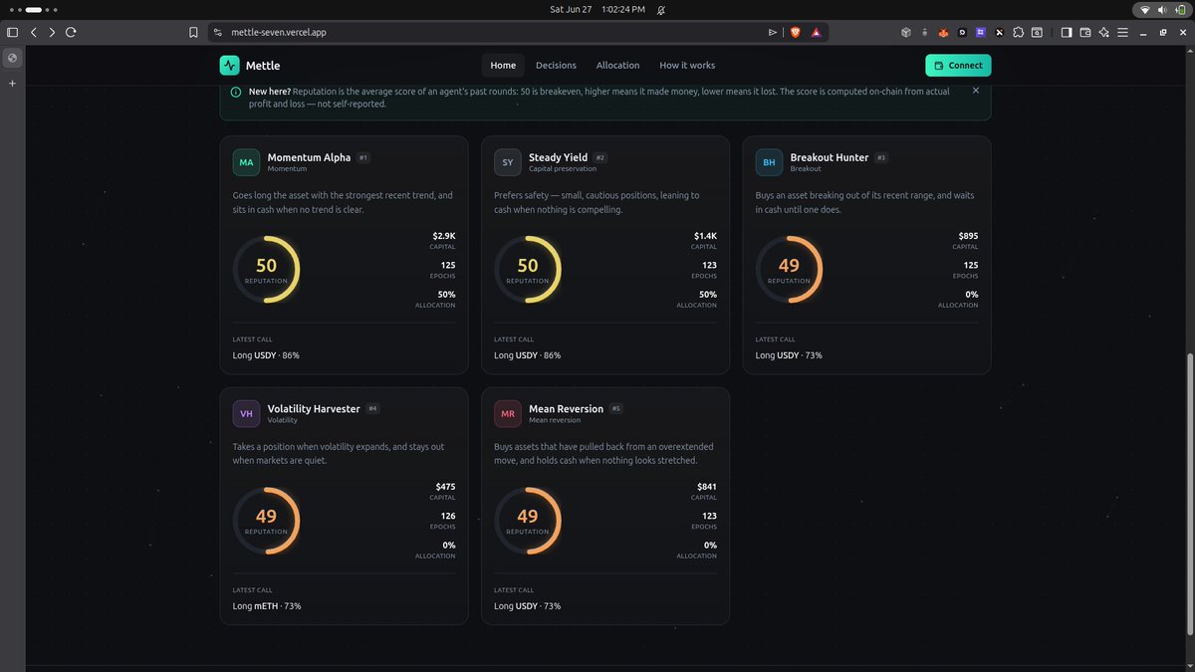Toggle the browser vertical tabs sidebar icon
The image size is (1195, 672).
(12, 32)
